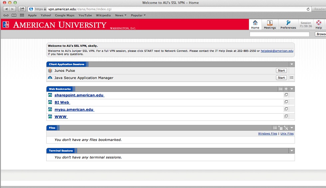Click Safari Reader button
Viewport: 326px width, 188px height.
pyautogui.click(x=319, y=9)
